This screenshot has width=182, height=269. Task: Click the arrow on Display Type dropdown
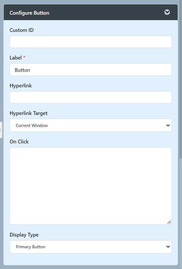point(168,247)
